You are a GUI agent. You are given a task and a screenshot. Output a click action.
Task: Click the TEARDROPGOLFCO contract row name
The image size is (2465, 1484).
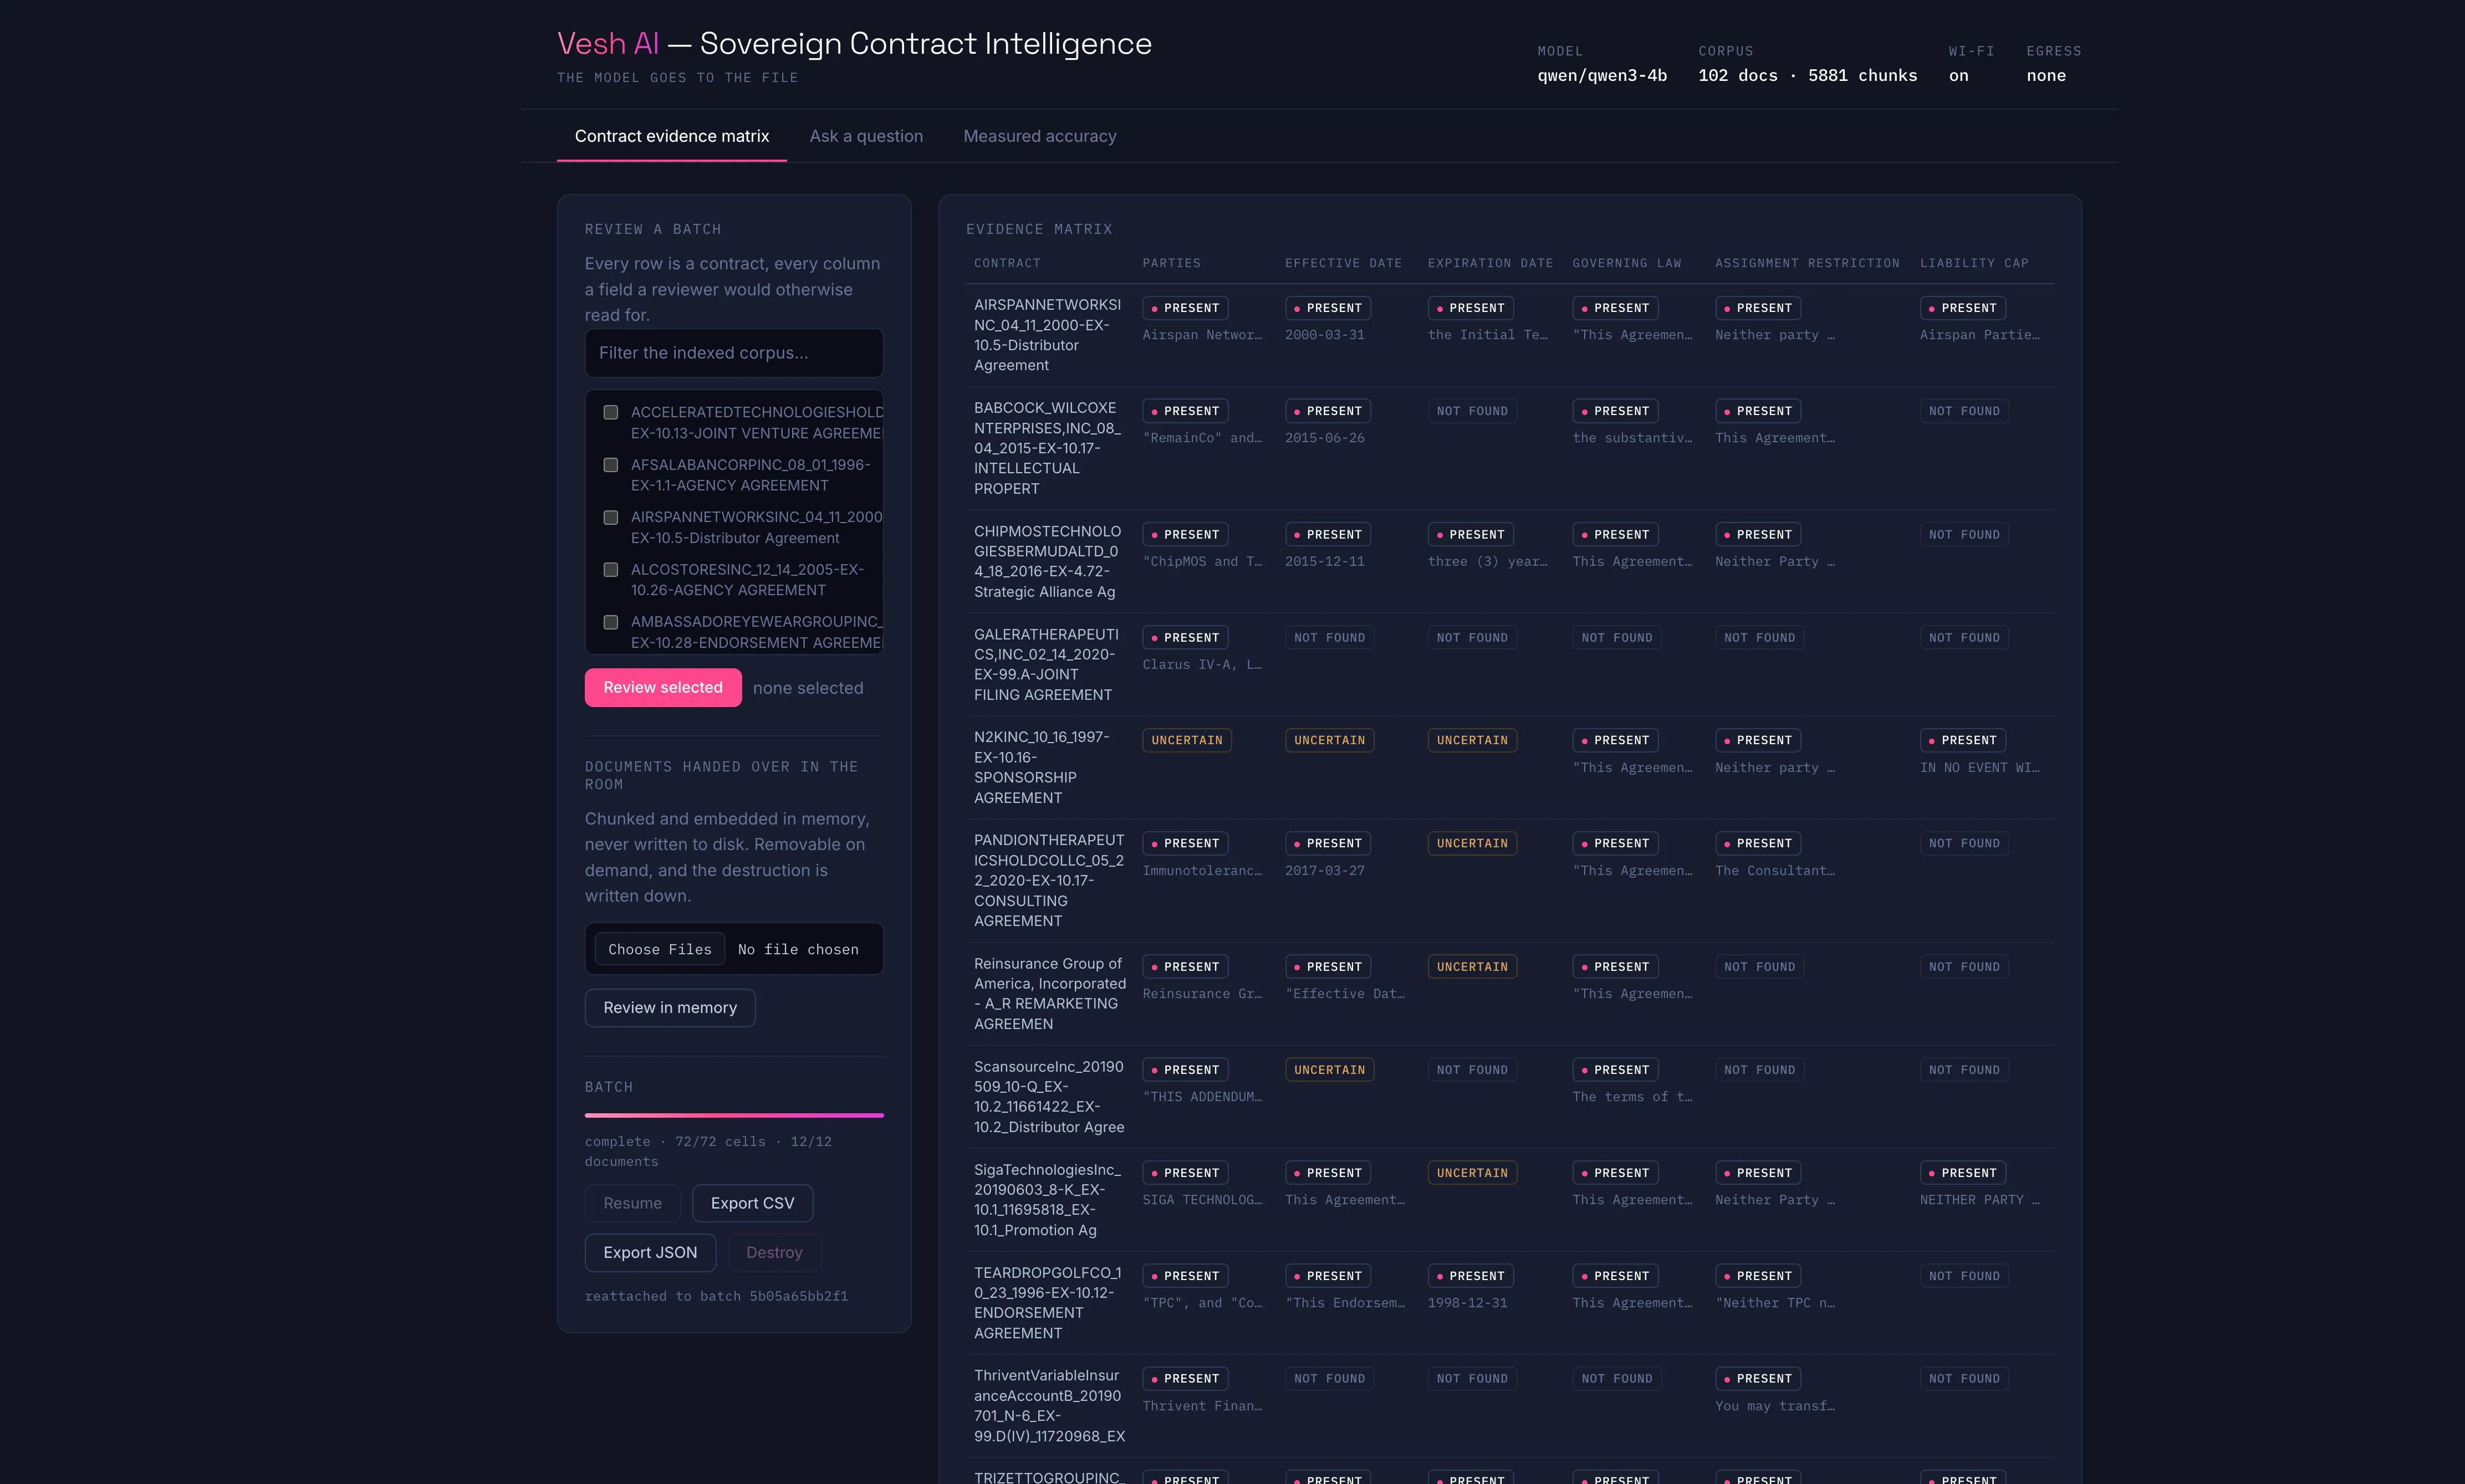1047,1303
